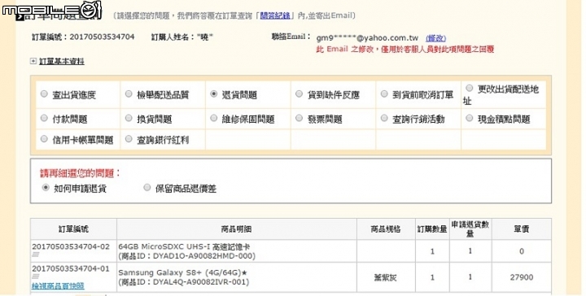Choose the 如何申請退貨 sub-option
This screenshot has width=586, height=296.
46,188
